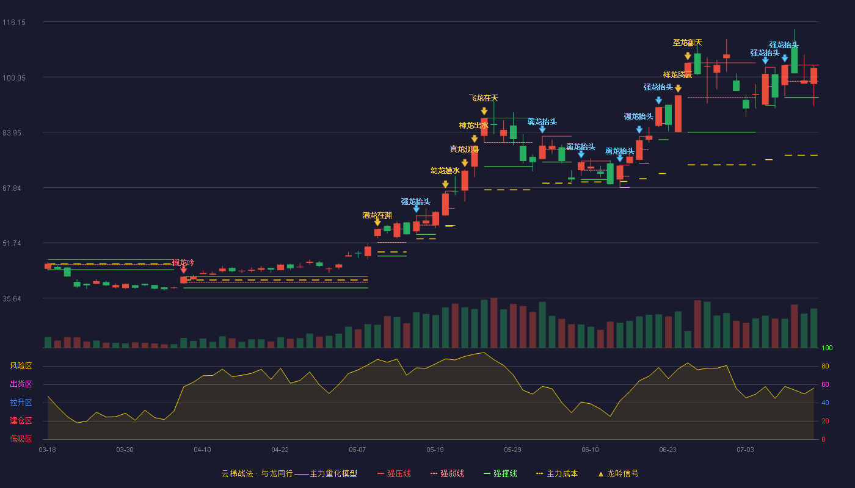Click the yellow arrow under 神龙出水
Image resolution: width=855 pixels, height=488 pixels.
[475, 139]
